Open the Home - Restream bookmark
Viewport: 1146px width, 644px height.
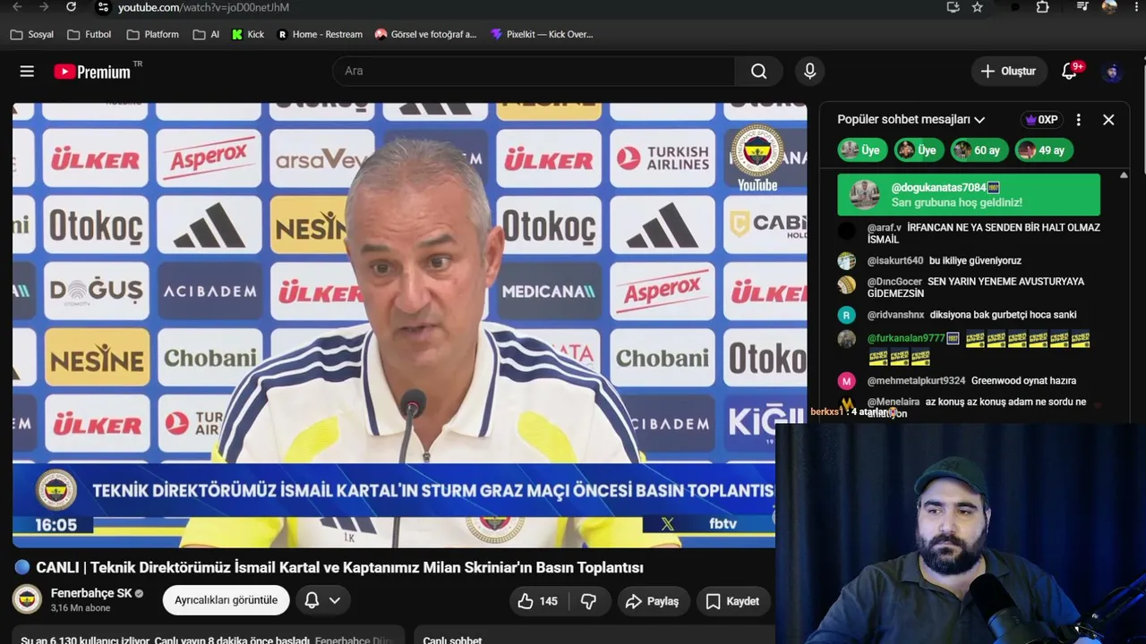click(320, 35)
